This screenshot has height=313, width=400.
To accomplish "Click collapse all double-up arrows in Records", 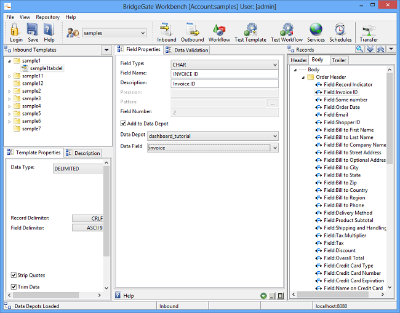I will tap(380, 49).
